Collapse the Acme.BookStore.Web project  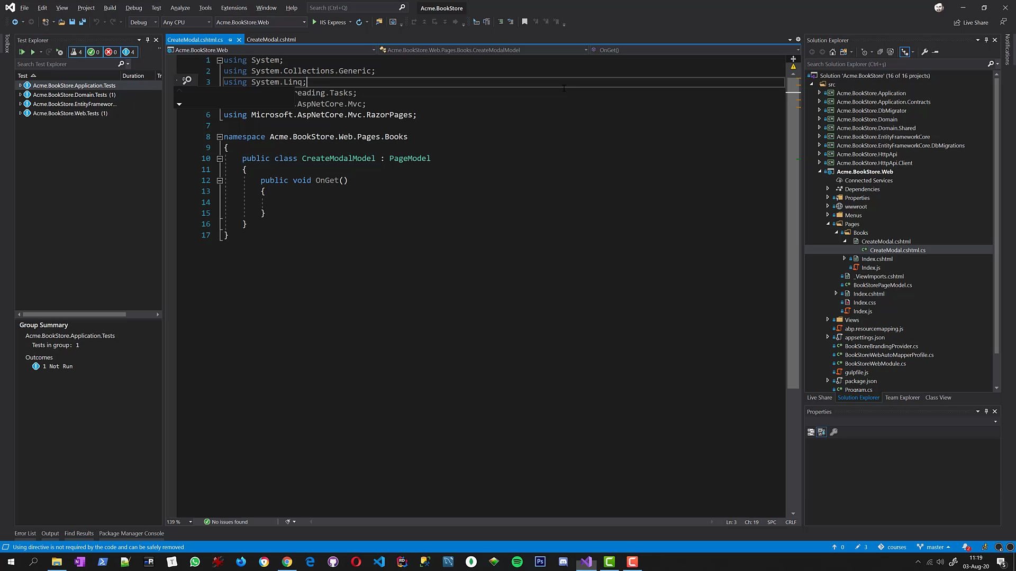coord(820,171)
